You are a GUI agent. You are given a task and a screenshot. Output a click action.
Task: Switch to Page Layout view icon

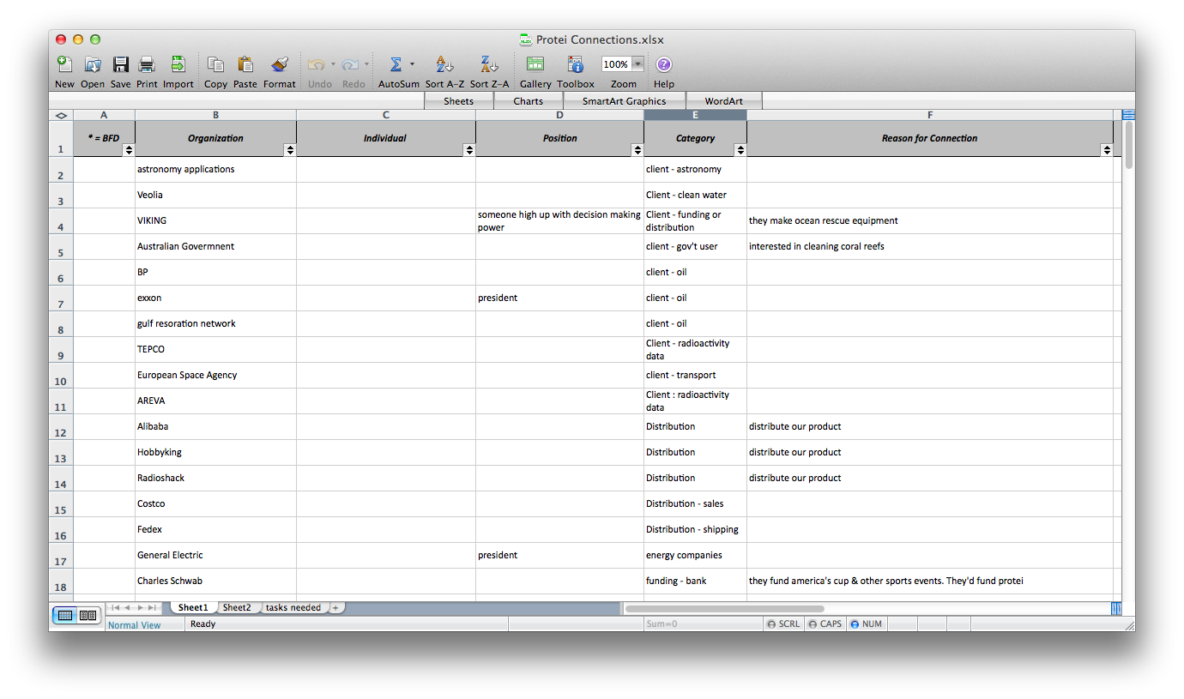coord(88,615)
